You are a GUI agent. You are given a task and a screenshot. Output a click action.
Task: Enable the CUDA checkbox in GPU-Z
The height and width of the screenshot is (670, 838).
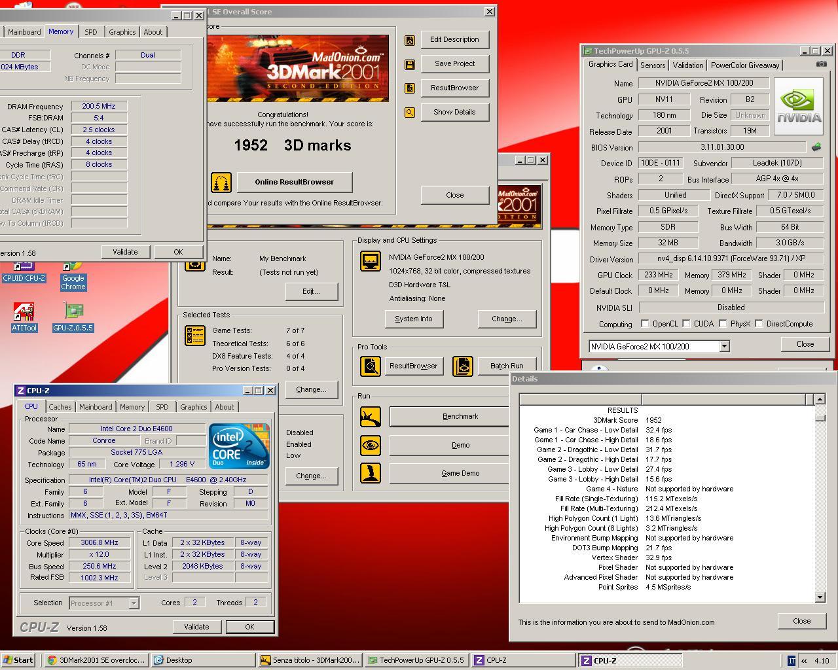686,324
